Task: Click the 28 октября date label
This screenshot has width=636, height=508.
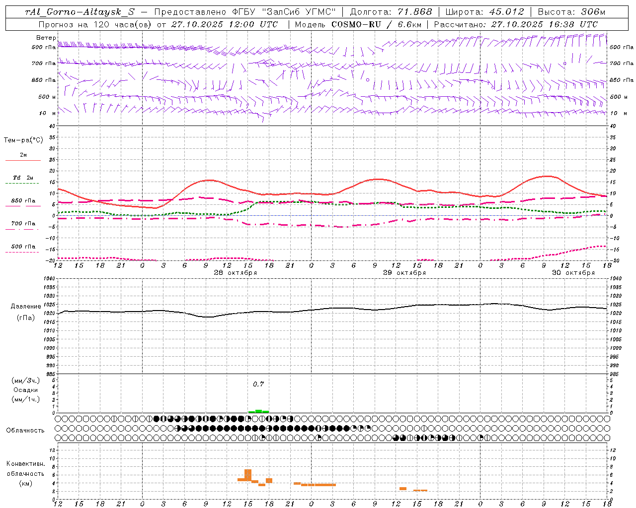Action: point(235,273)
